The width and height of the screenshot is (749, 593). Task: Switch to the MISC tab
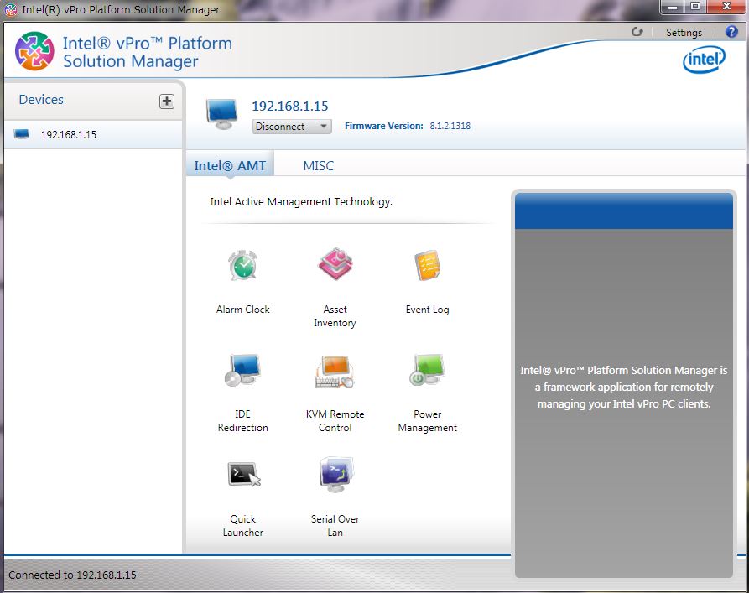[318, 166]
